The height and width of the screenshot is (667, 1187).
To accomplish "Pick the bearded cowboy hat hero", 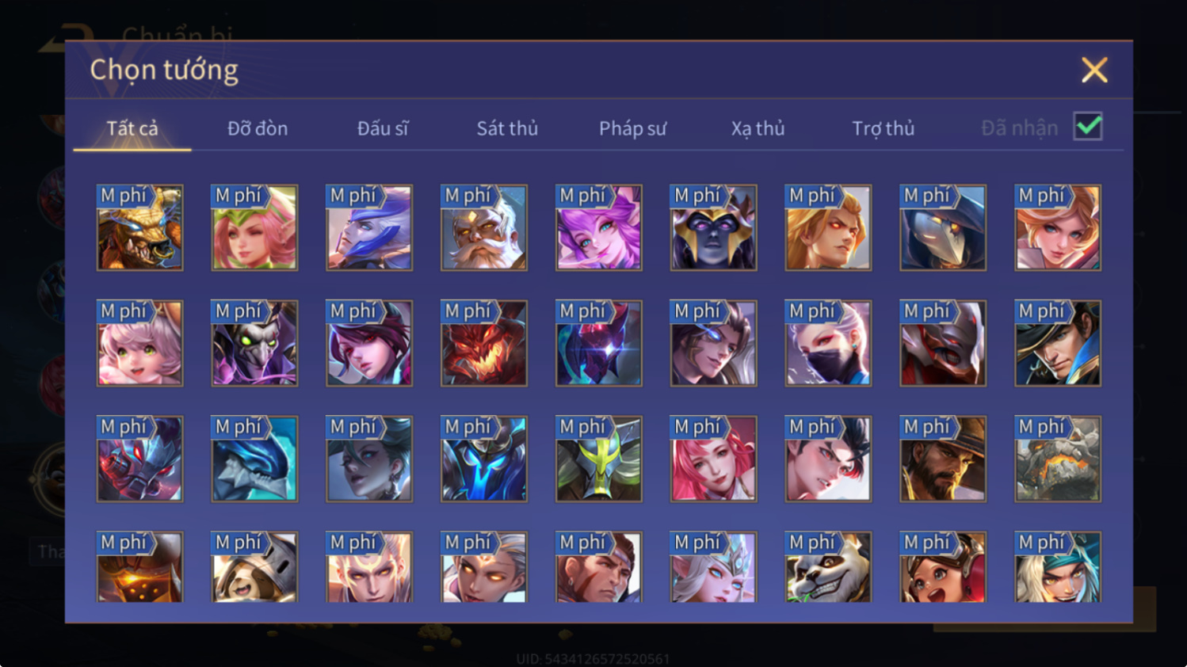I will [x=943, y=459].
